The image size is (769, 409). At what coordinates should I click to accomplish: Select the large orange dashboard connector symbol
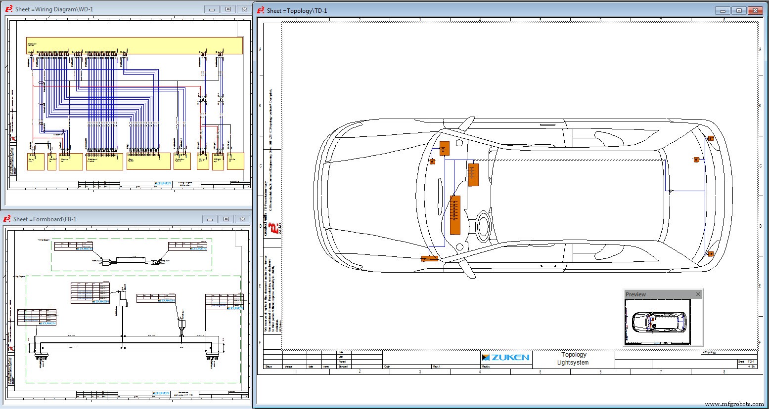tap(455, 215)
